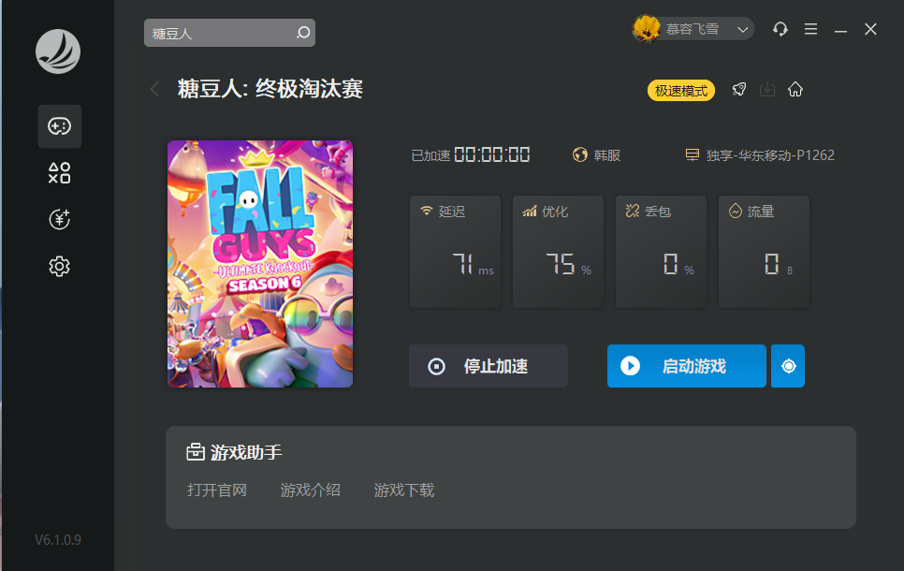
Task: Open the 游戏下载 link
Action: 404,490
